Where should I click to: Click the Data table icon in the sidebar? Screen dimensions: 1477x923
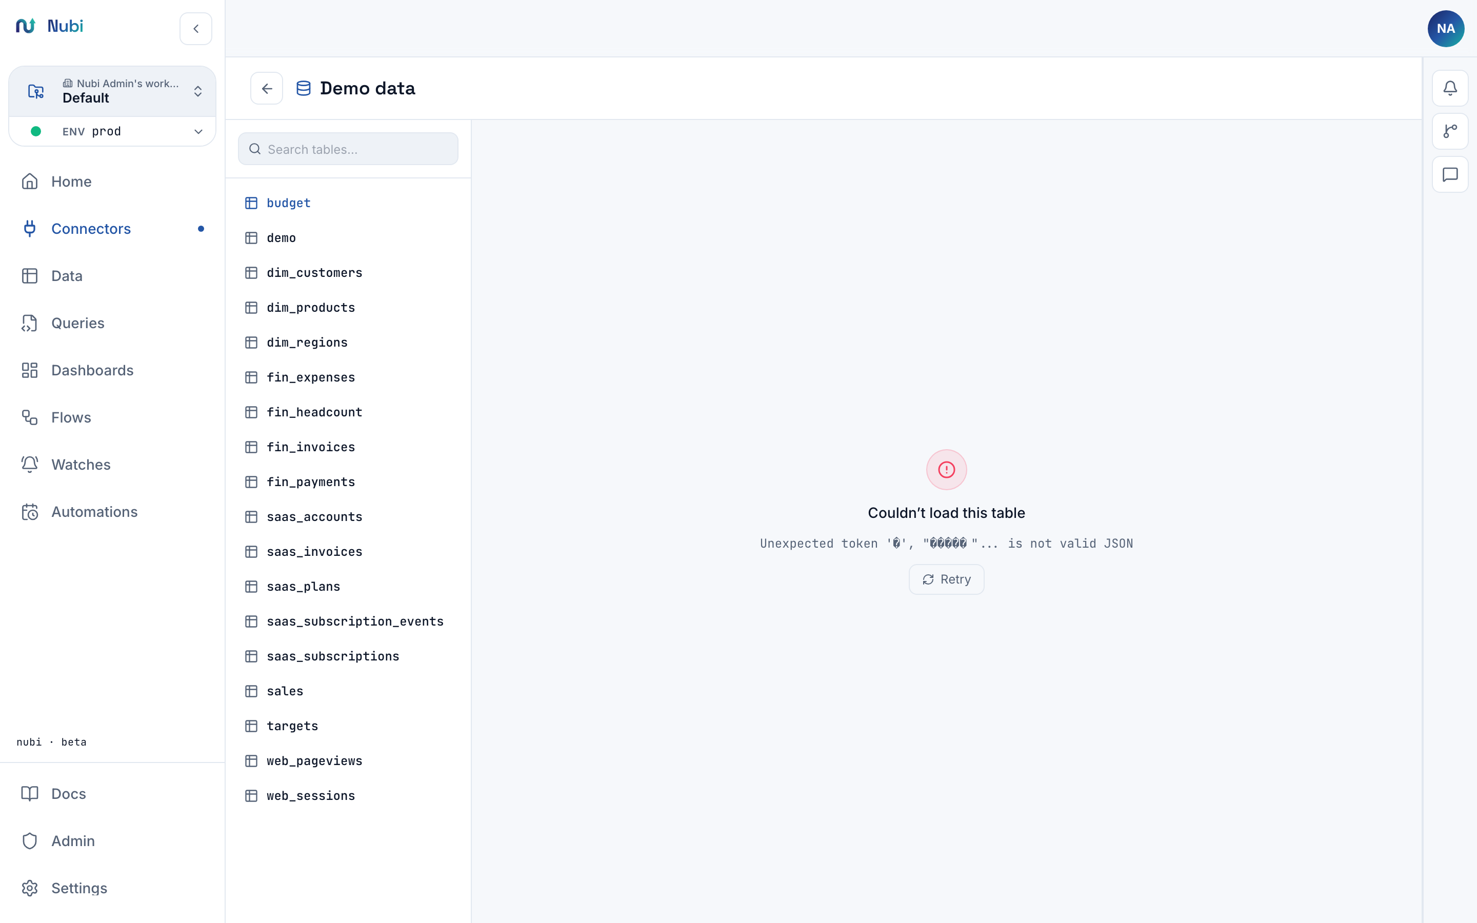point(29,276)
